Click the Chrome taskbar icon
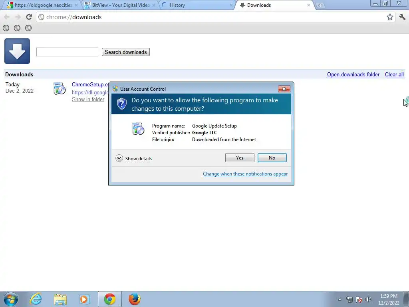Screen dimensions: 409x307 click(110, 299)
